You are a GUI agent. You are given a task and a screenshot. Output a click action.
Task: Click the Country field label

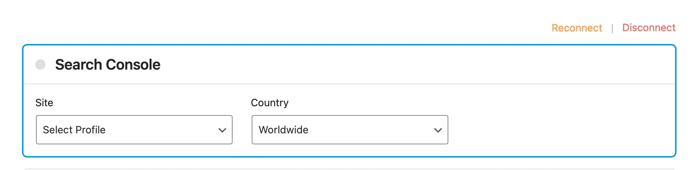[270, 103]
